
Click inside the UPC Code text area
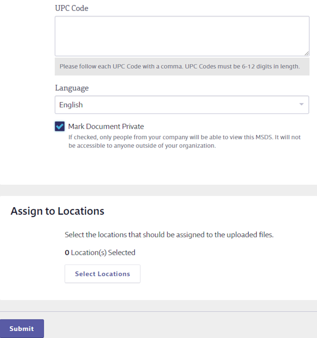pyautogui.click(x=182, y=36)
